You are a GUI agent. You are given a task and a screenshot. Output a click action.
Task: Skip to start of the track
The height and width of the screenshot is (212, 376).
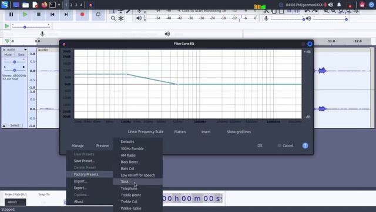(x=52, y=15)
